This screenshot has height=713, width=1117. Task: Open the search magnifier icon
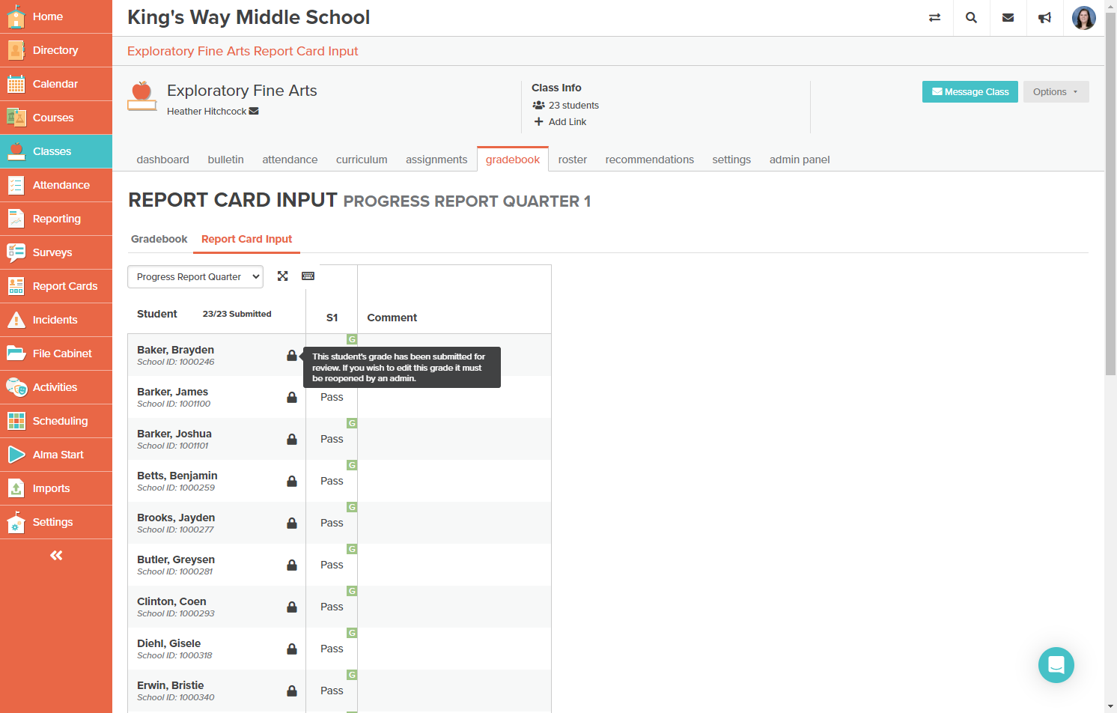971,17
